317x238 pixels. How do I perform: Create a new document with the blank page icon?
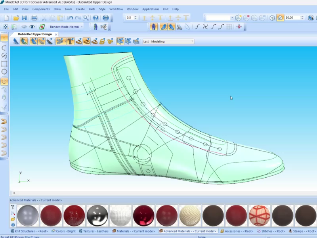click(6, 18)
